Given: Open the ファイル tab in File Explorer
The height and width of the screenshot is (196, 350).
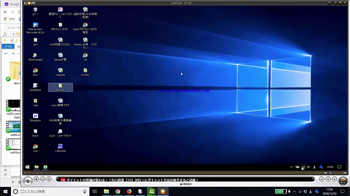Looking at the screenshot, I should click(x=8, y=46).
